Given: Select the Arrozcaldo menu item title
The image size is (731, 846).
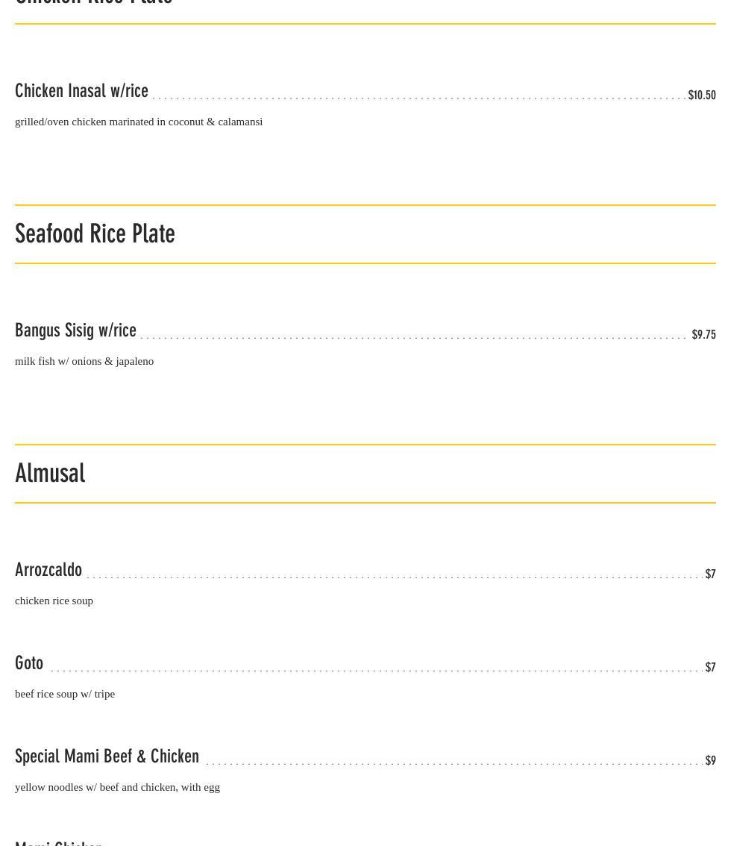Looking at the screenshot, I should (x=48, y=570).
